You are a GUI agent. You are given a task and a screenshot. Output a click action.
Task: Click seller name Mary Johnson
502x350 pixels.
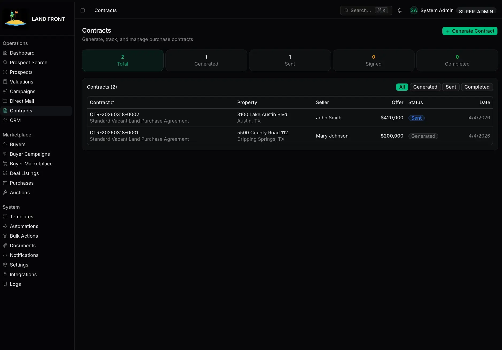coord(332,136)
